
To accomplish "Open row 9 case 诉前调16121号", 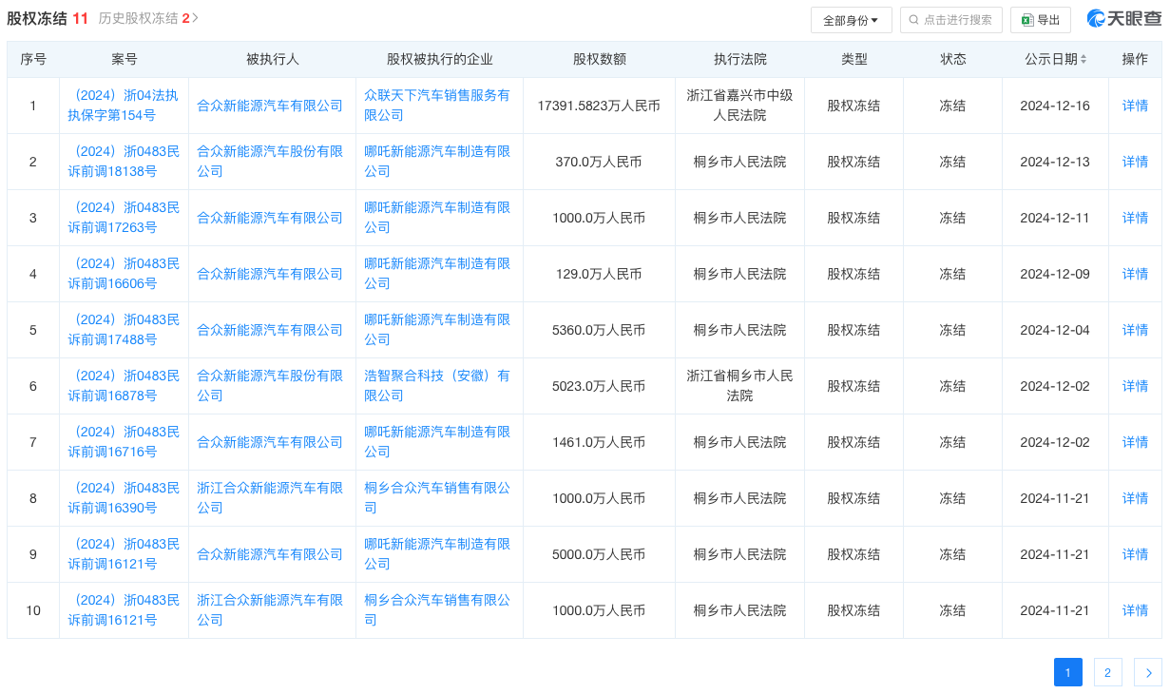I will click(124, 554).
